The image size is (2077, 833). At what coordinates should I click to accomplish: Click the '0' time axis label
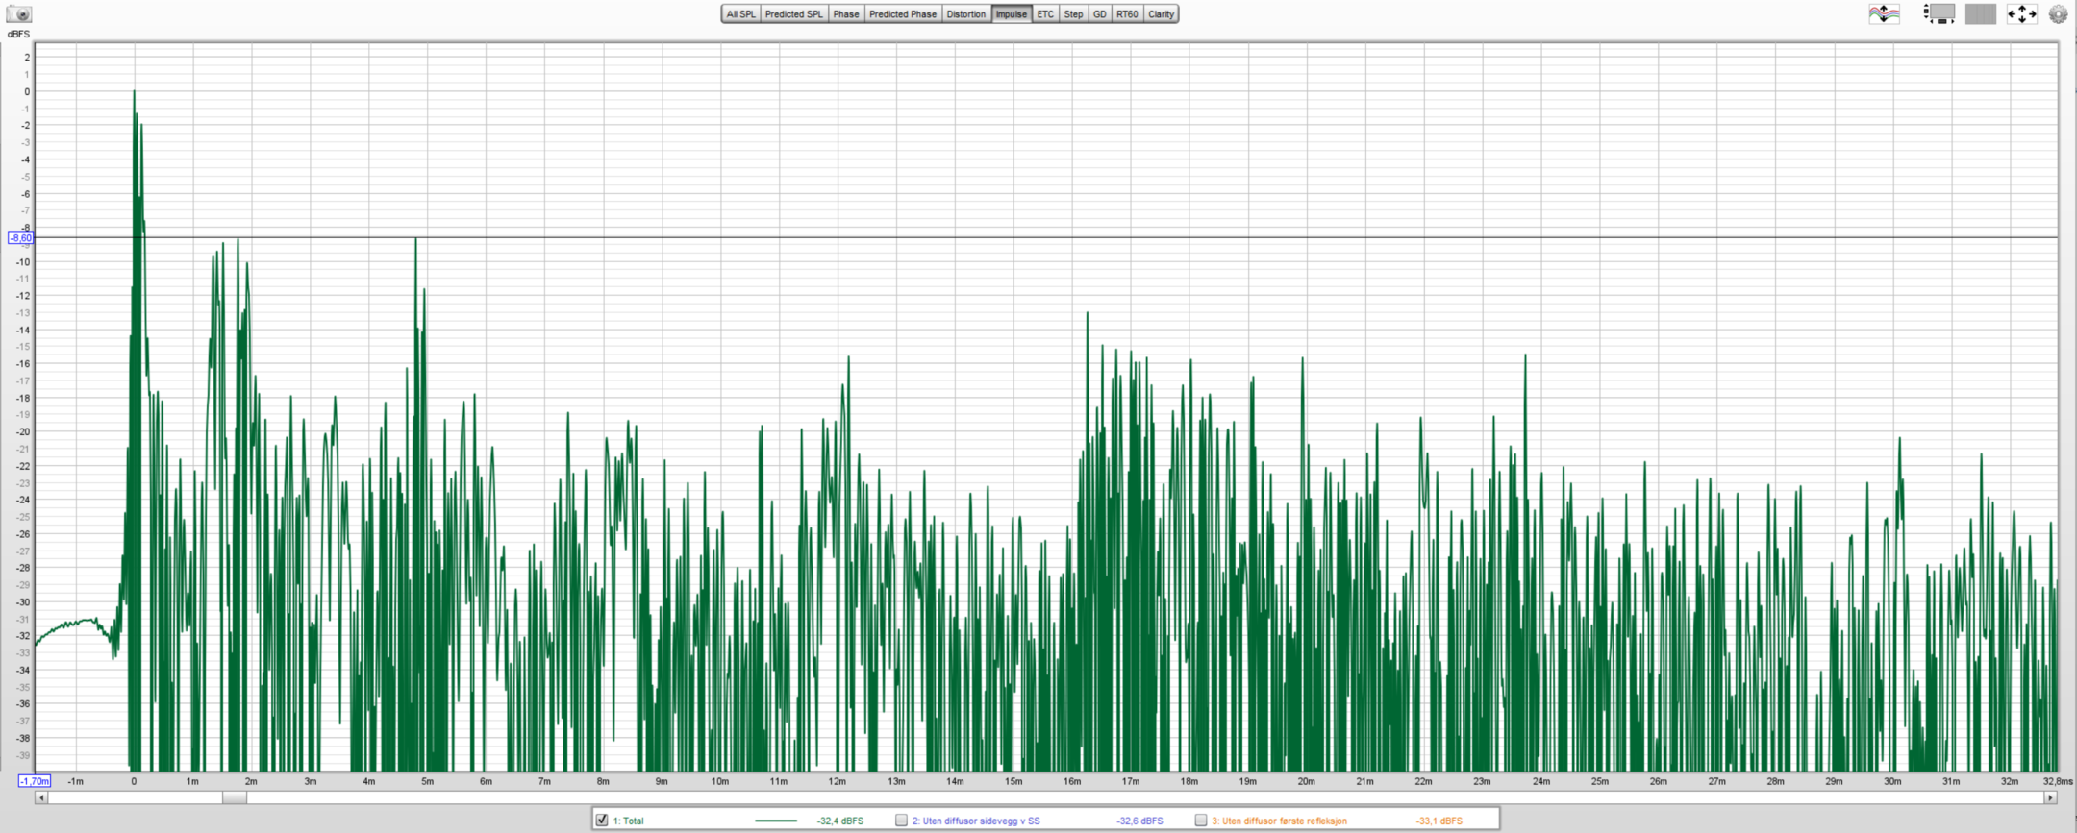pos(134,781)
